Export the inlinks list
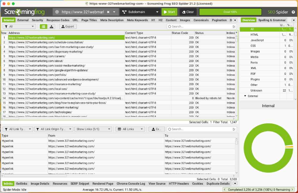The image size is (298, 193). pos(156,129)
